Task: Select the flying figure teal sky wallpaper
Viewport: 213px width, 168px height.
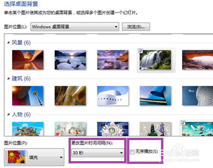Action: [x=197, y=129]
